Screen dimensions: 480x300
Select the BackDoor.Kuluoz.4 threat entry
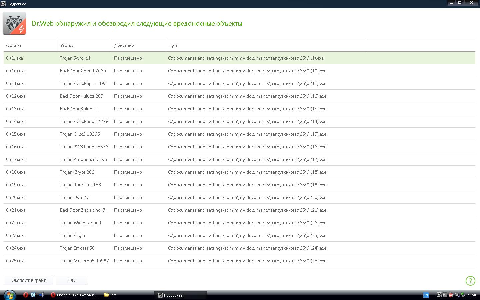tap(79, 109)
